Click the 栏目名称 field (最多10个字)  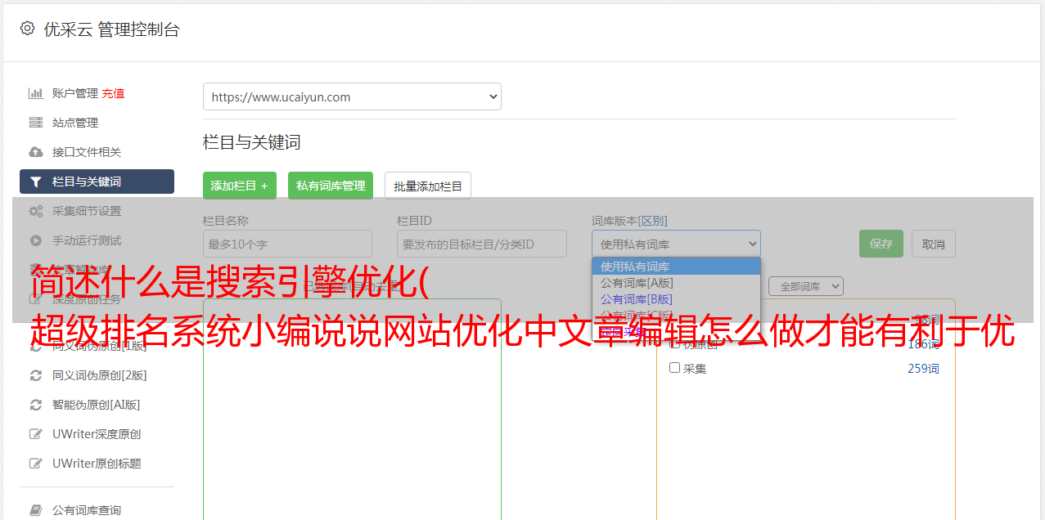[287, 244]
